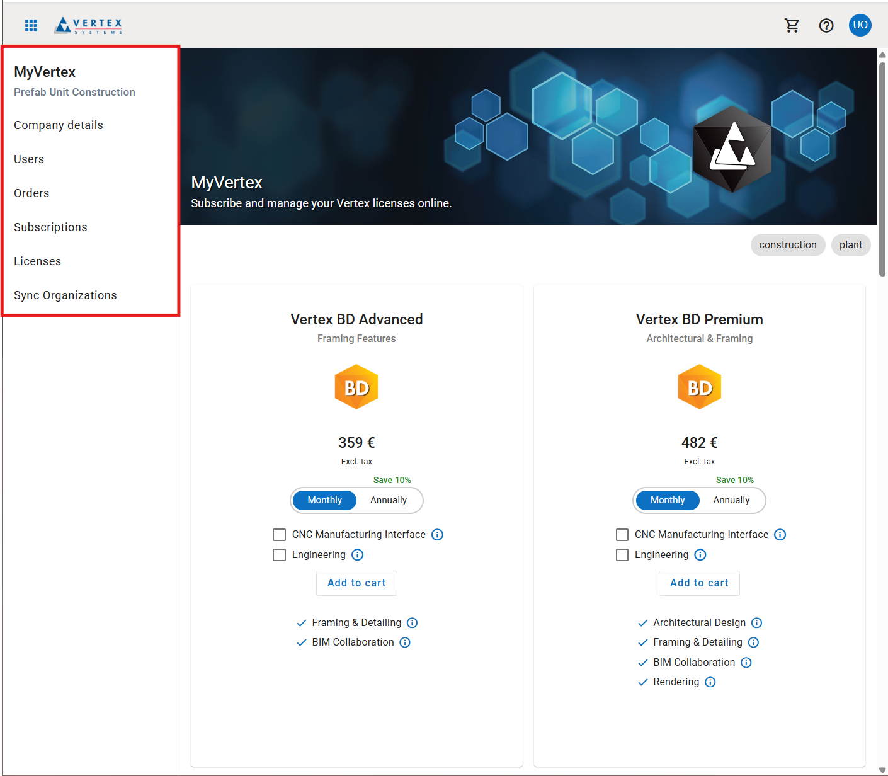Screen dimensions: 888x776
Task: Select Monthly billing for BD Premium
Action: coord(668,500)
